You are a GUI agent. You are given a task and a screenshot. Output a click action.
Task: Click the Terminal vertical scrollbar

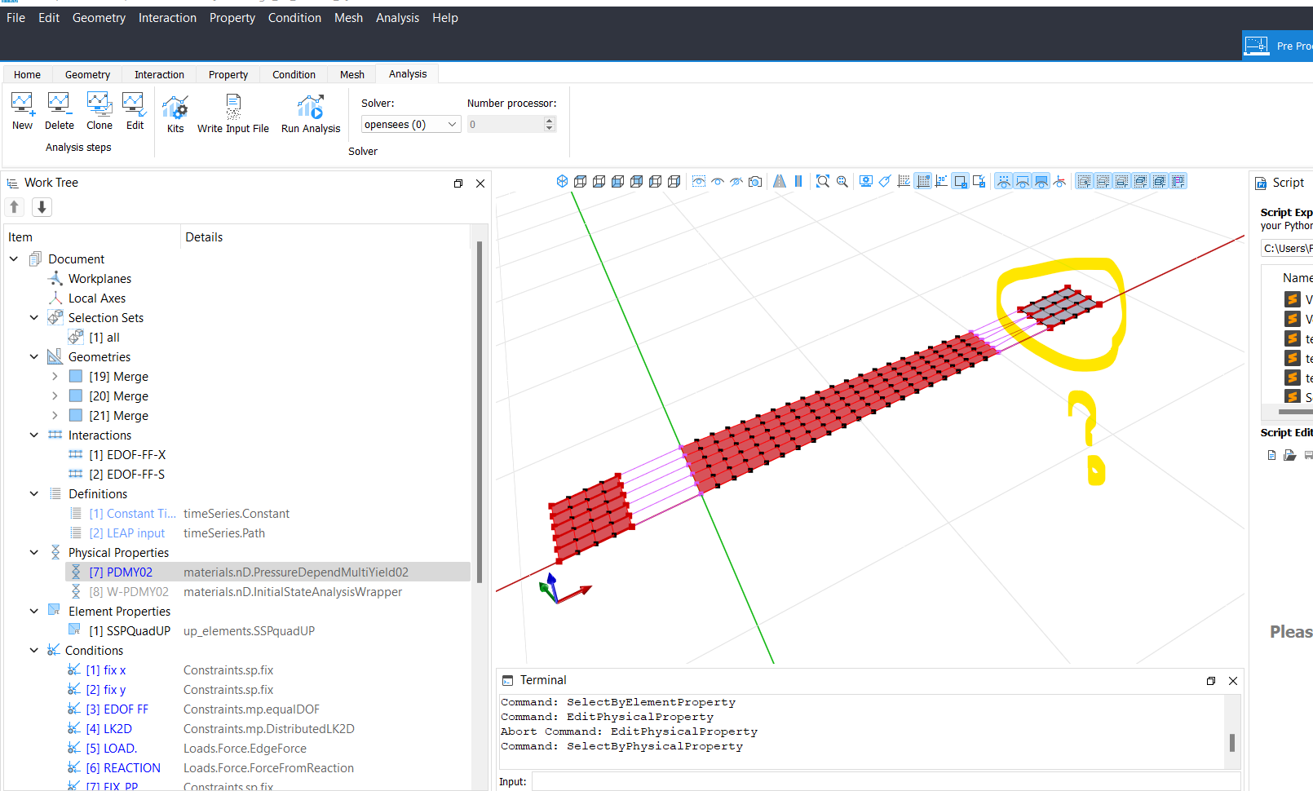(x=1231, y=742)
